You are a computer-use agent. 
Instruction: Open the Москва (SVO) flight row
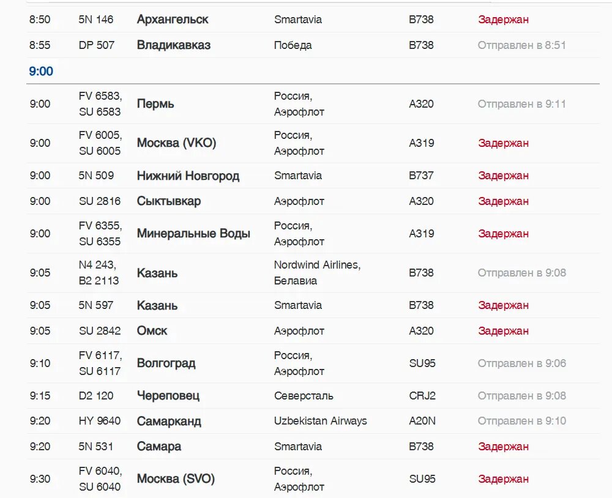(x=176, y=479)
